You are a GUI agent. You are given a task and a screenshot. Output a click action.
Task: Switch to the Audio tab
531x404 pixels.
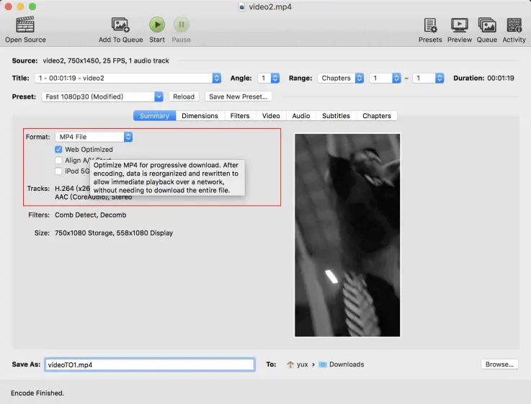tap(301, 116)
